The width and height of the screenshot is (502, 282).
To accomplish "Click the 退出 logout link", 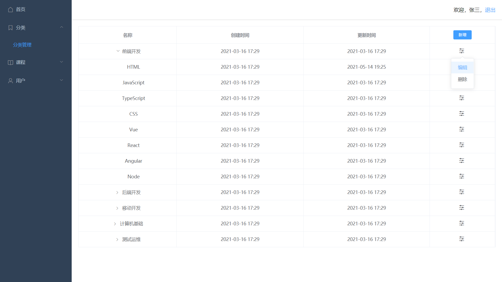I will (x=490, y=10).
